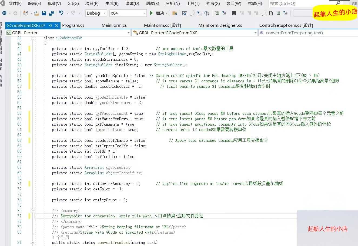Open the x64 platform dropdown

point(128,13)
